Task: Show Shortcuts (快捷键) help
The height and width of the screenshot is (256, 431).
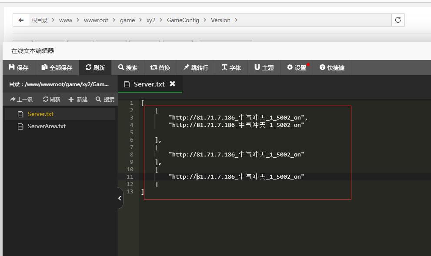Action: pos(332,68)
